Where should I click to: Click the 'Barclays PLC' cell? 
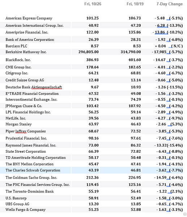(x=16, y=46)
